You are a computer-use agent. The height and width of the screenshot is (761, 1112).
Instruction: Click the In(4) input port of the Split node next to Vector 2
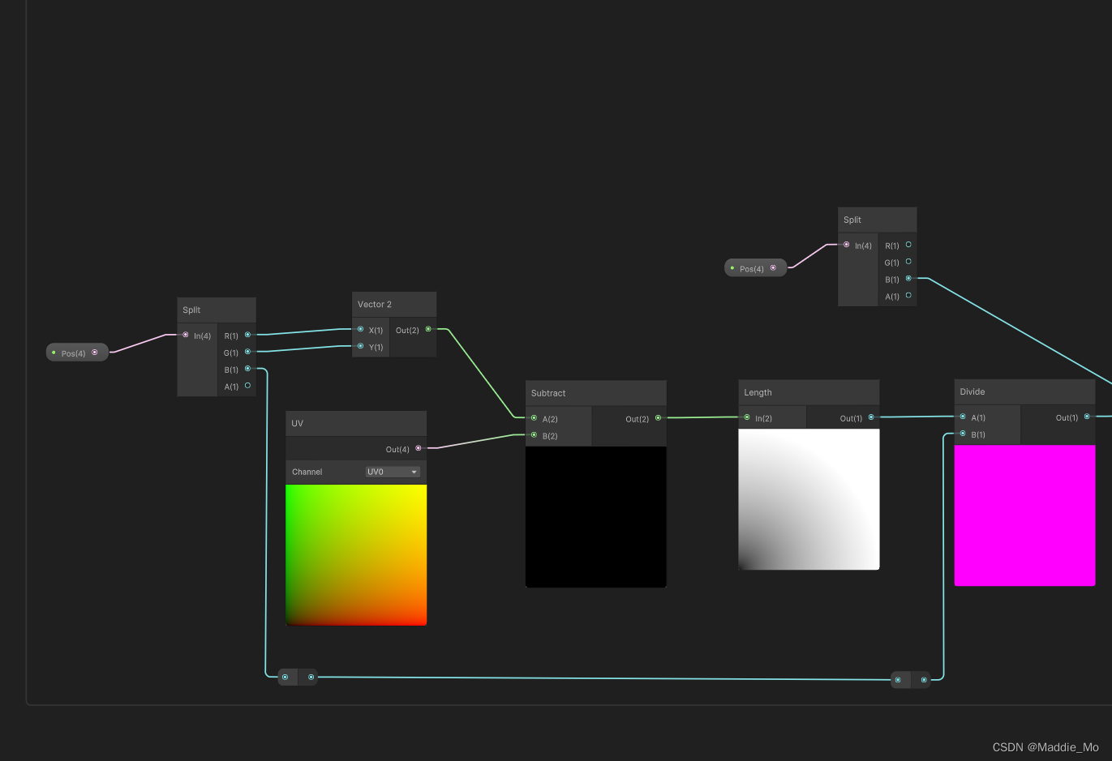[x=186, y=335]
